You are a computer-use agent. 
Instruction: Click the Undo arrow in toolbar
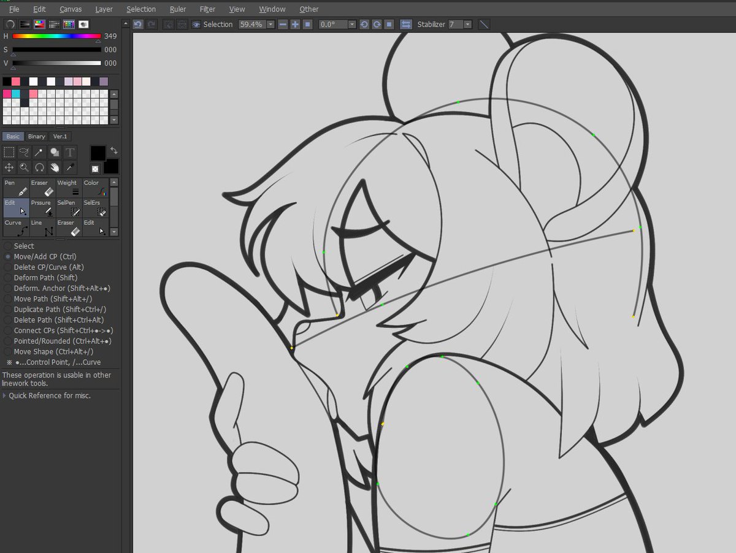[138, 24]
